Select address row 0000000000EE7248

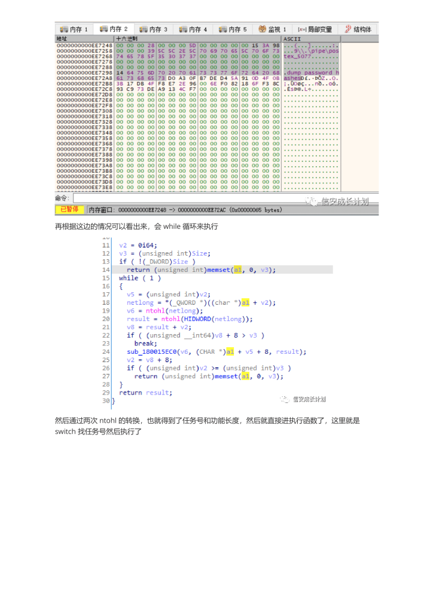(84, 45)
